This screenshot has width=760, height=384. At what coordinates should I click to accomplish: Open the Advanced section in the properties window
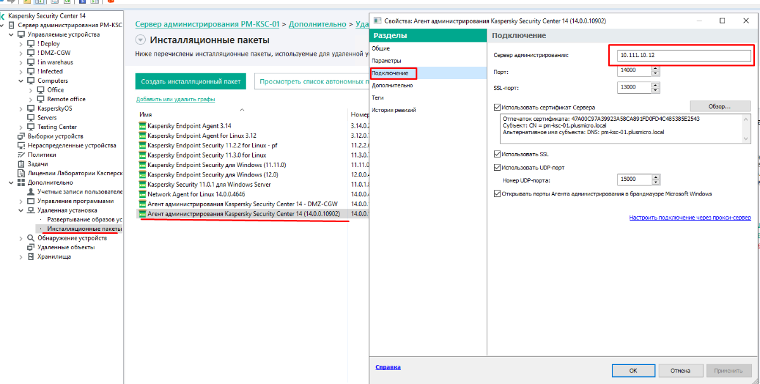coord(393,85)
